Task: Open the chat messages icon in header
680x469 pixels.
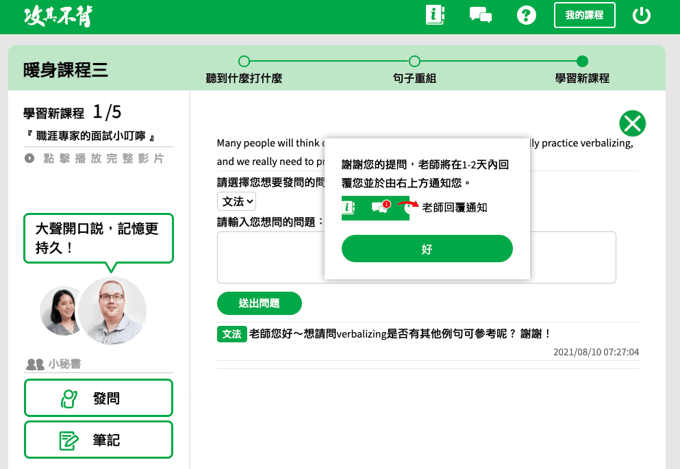Action: (480, 15)
